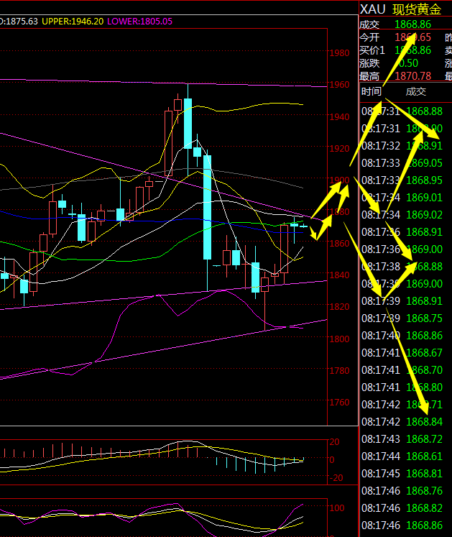This screenshot has width=452, height=537.
Task: Click the 1760 price axis label
Action: pyautogui.click(x=339, y=402)
